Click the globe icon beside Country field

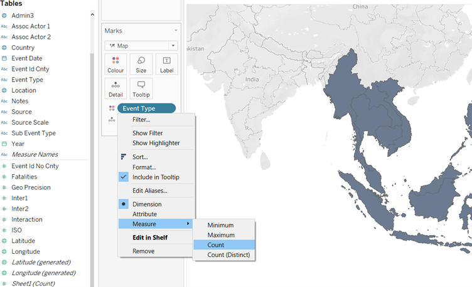coord(4,48)
